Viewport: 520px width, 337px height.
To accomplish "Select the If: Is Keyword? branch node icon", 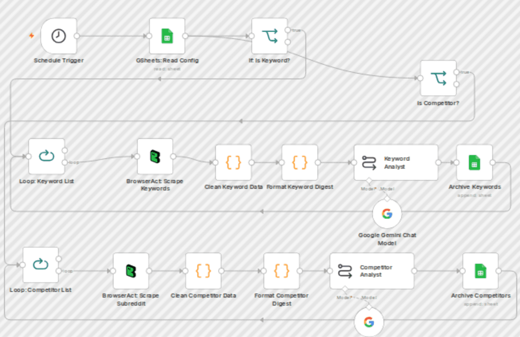I will [269, 36].
